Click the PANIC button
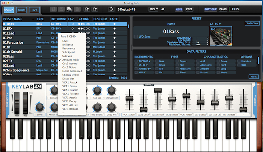The width and height of the screenshot is (263, 152). [223, 9]
